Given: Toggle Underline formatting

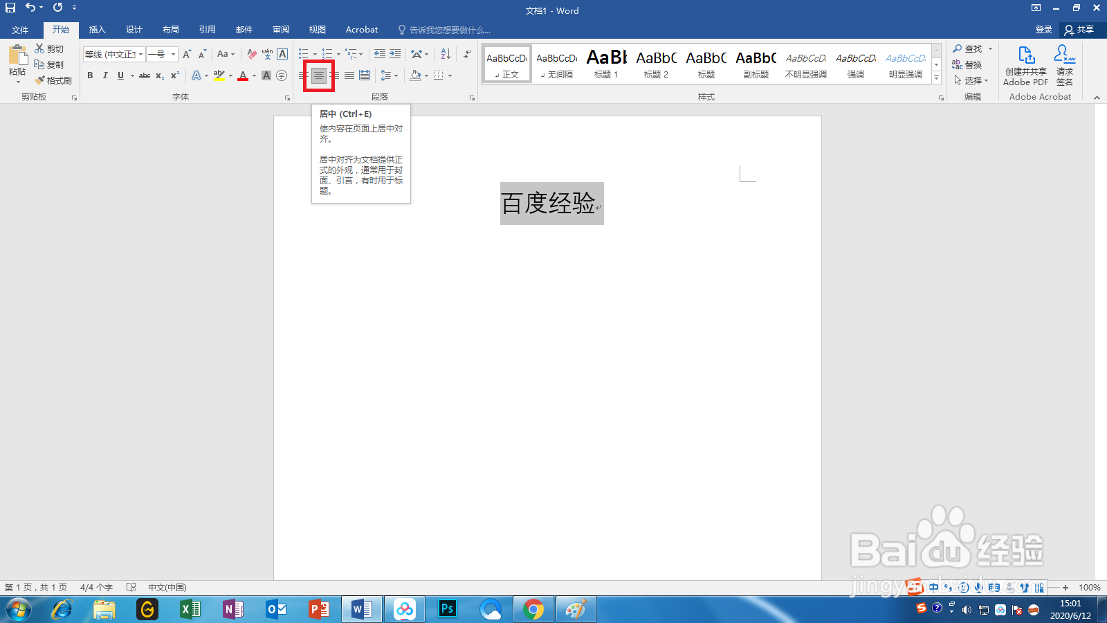Looking at the screenshot, I should 120,75.
